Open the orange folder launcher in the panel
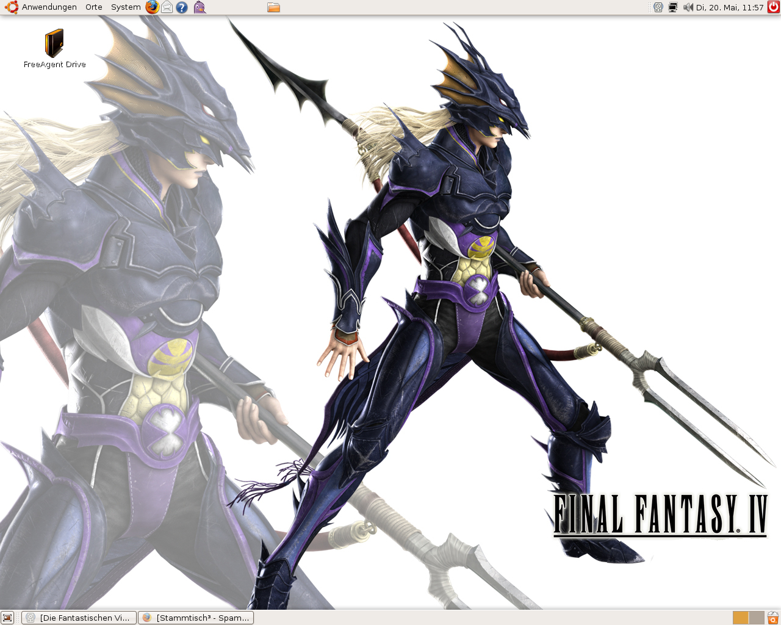 [x=273, y=7]
